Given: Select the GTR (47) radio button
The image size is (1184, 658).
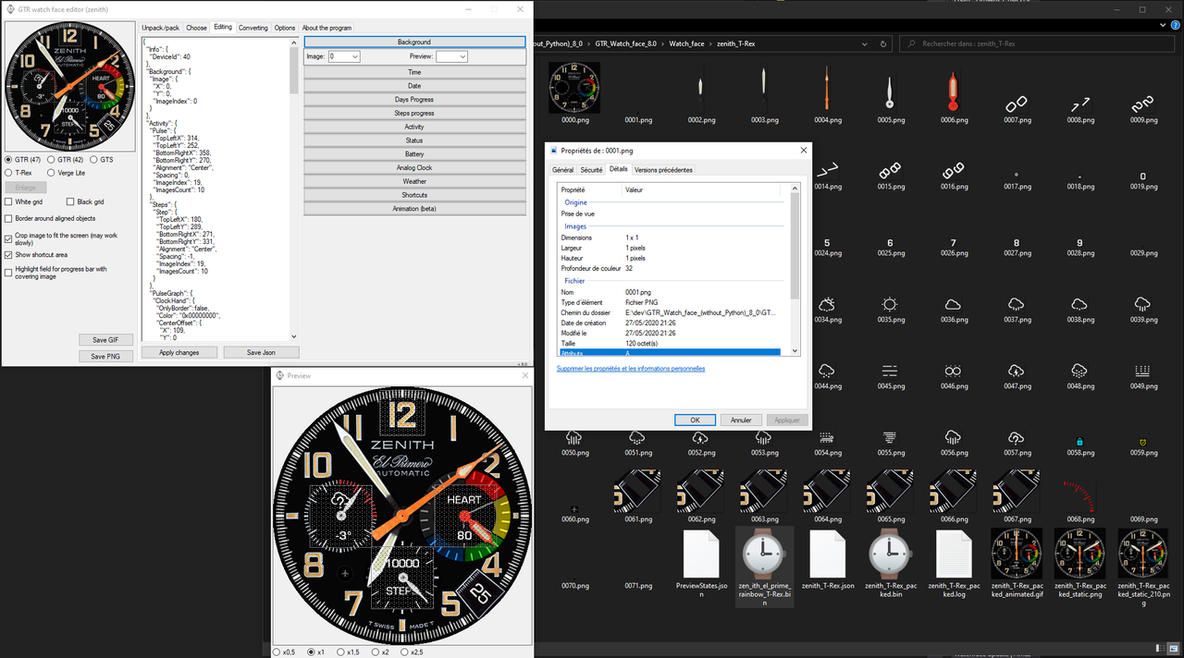Looking at the screenshot, I should click(9, 160).
